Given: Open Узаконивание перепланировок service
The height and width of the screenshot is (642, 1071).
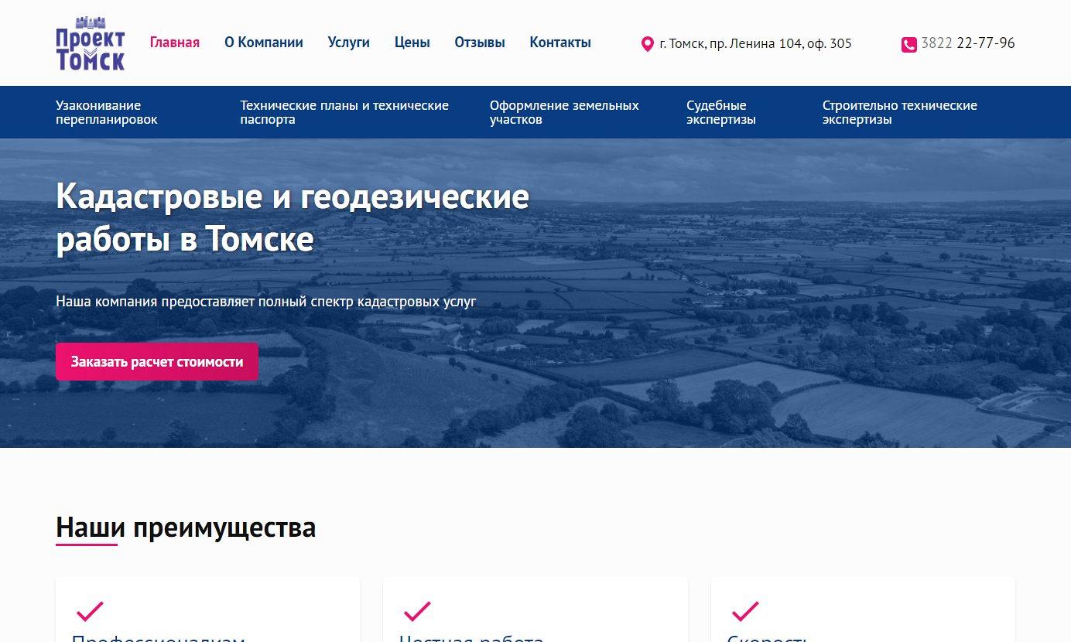Looking at the screenshot, I should pyautogui.click(x=106, y=112).
